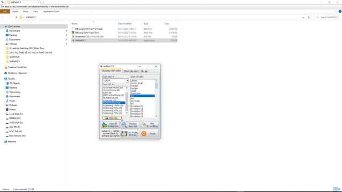Click the Music note icon
This screenshot has width=342, height=192.
7,101
